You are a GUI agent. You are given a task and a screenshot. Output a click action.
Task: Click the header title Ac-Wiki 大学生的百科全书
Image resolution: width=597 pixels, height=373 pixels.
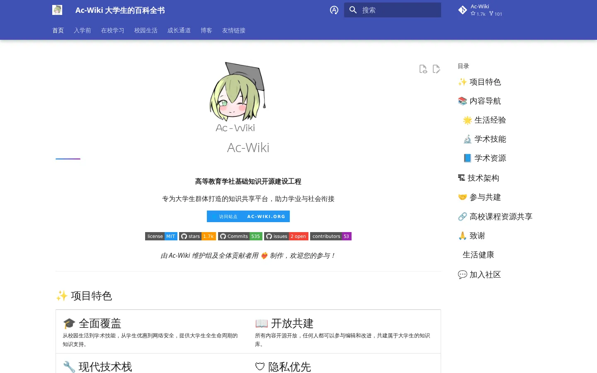click(x=120, y=10)
